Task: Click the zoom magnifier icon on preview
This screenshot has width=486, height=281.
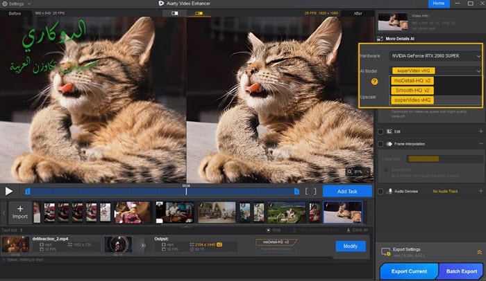Action: tap(349, 171)
